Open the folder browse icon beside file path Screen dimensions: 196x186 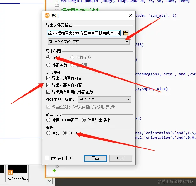click(126, 33)
